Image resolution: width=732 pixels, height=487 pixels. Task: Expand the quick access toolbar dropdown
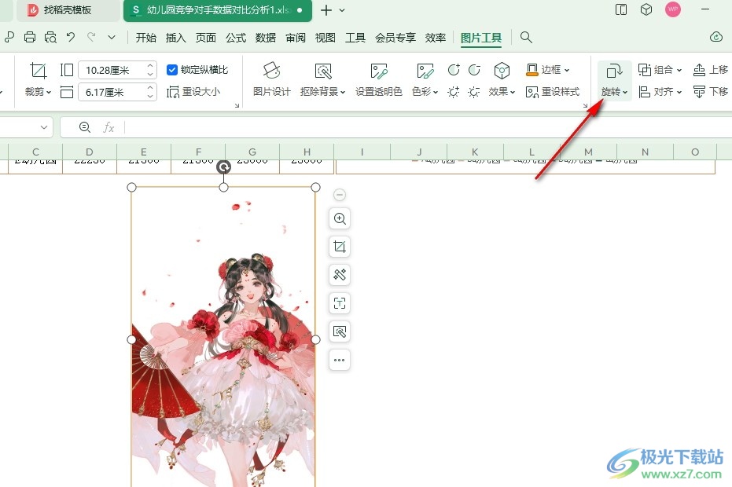112,38
